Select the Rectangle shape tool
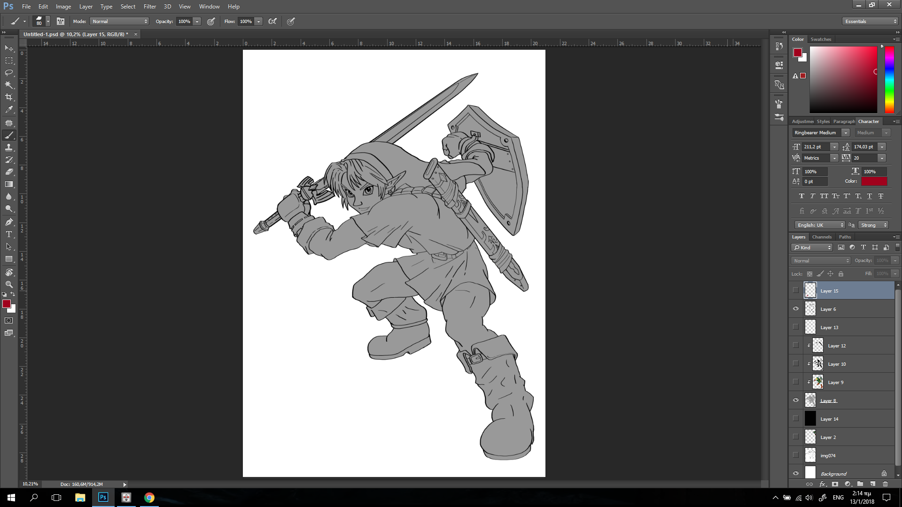 coord(9,259)
